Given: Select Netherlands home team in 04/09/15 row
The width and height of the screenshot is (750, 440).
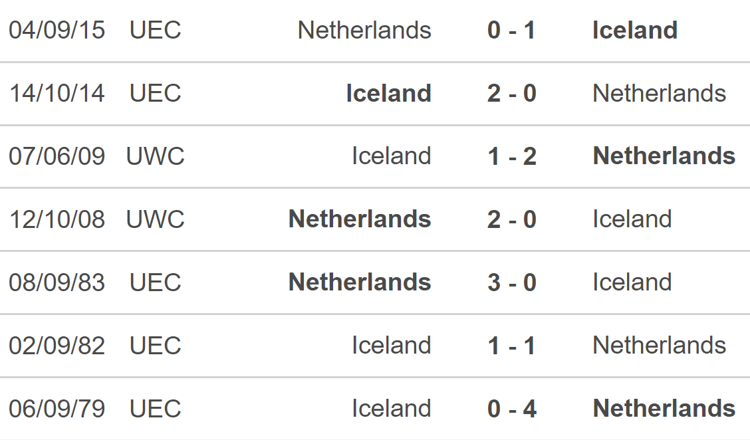Looking at the screenshot, I should (x=364, y=30).
